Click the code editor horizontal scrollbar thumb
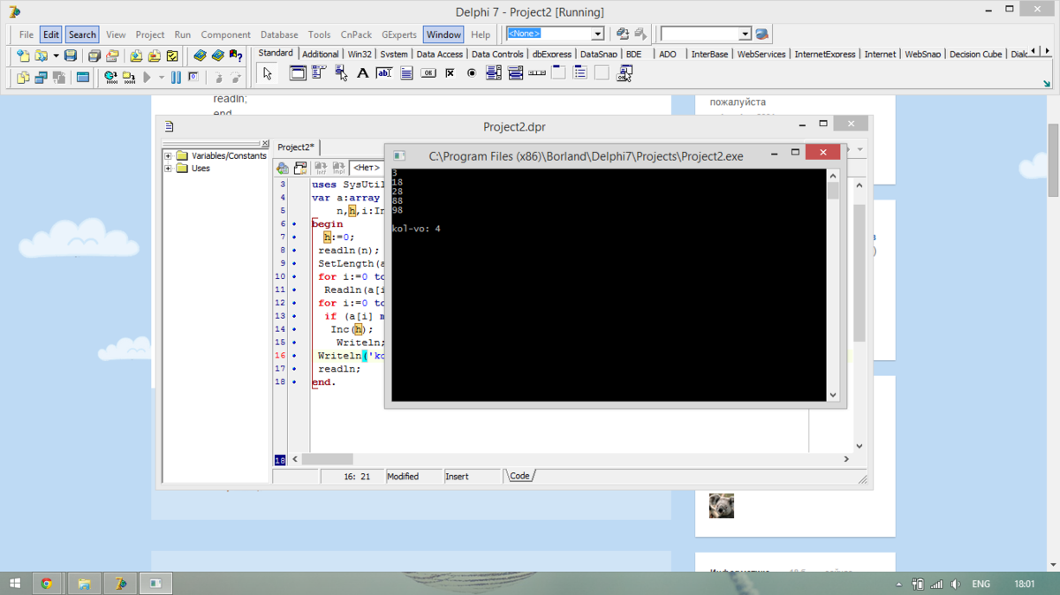 point(327,459)
